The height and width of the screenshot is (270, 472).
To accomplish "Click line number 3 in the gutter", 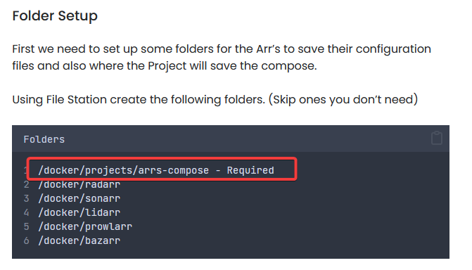I will tap(27, 198).
